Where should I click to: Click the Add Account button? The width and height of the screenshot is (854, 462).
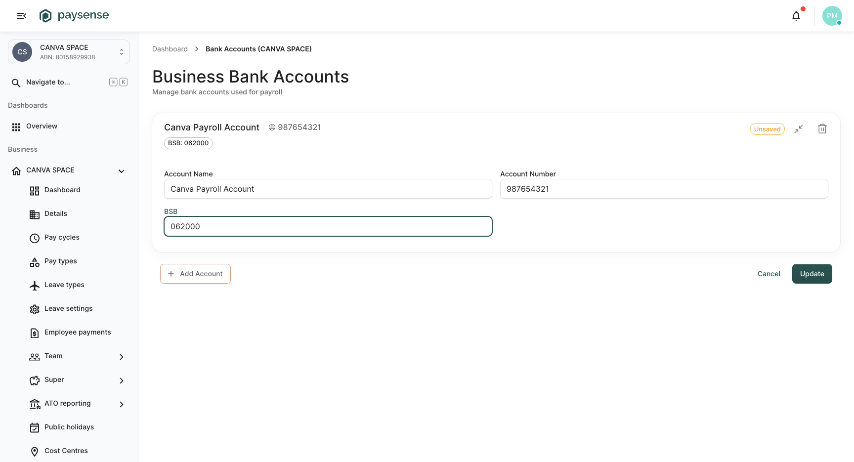(195, 274)
